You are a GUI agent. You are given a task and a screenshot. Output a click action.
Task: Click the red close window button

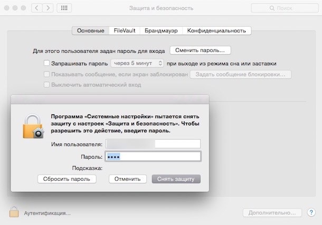click(6, 8)
